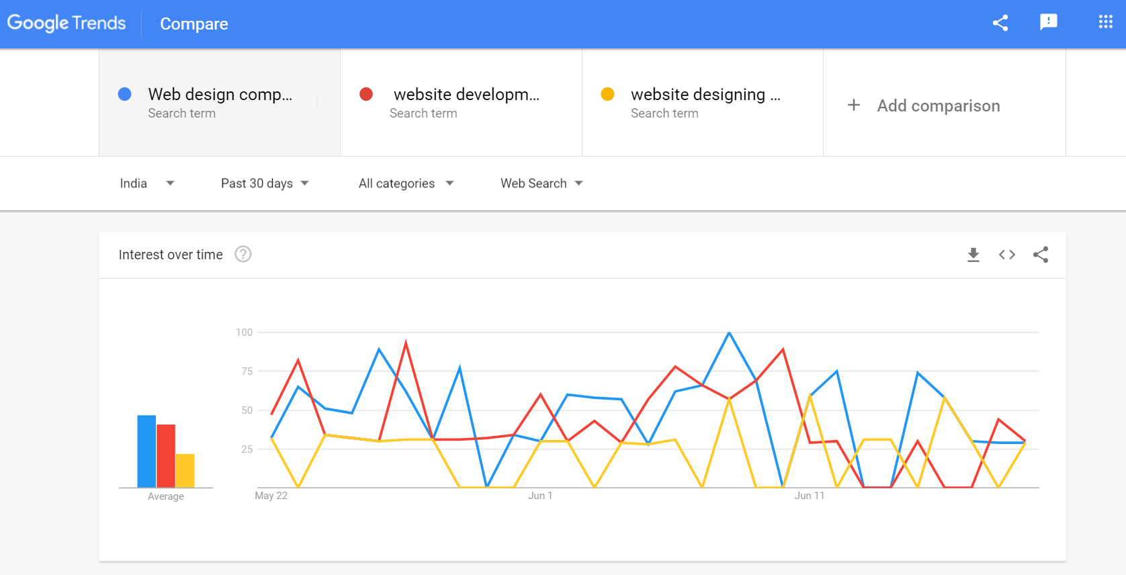
Task: Click the red average bar
Action: coord(166,456)
